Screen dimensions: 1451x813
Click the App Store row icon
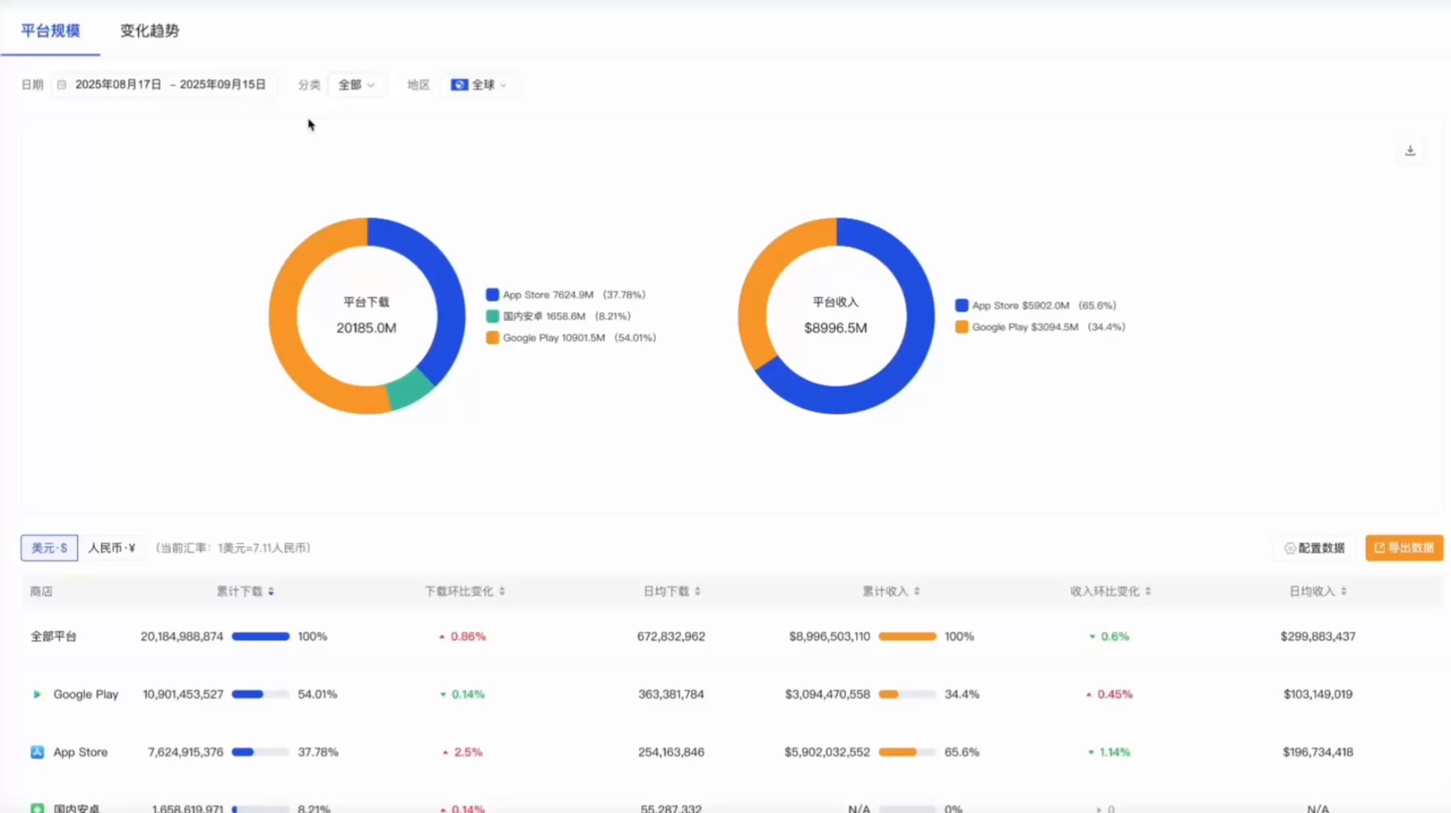[x=37, y=752]
